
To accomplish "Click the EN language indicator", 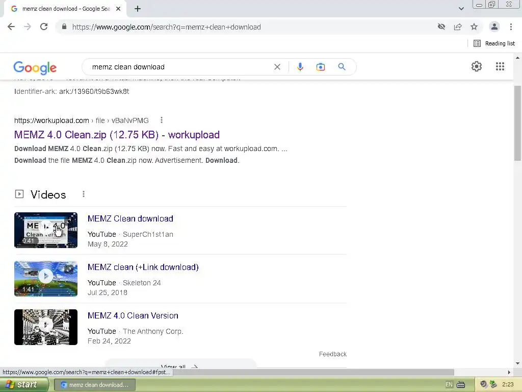I will click(x=449, y=385).
